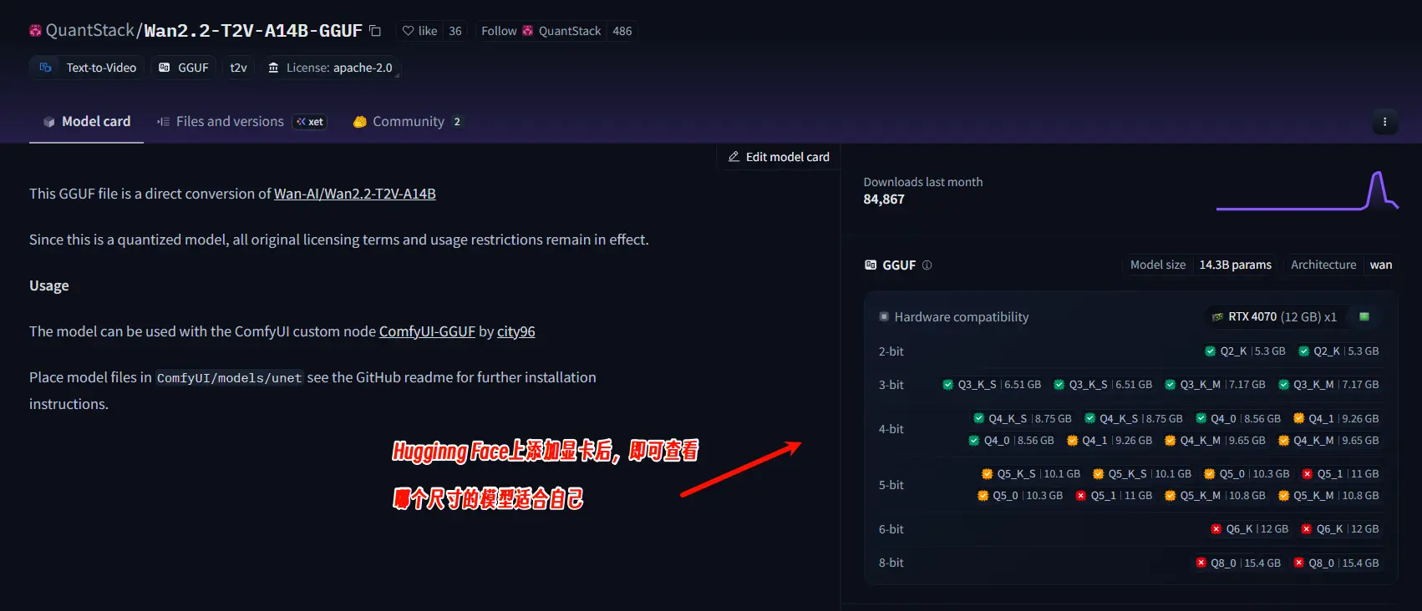Click the GGUF info icon
Viewport: 1422px width, 611px height.
tap(927, 265)
